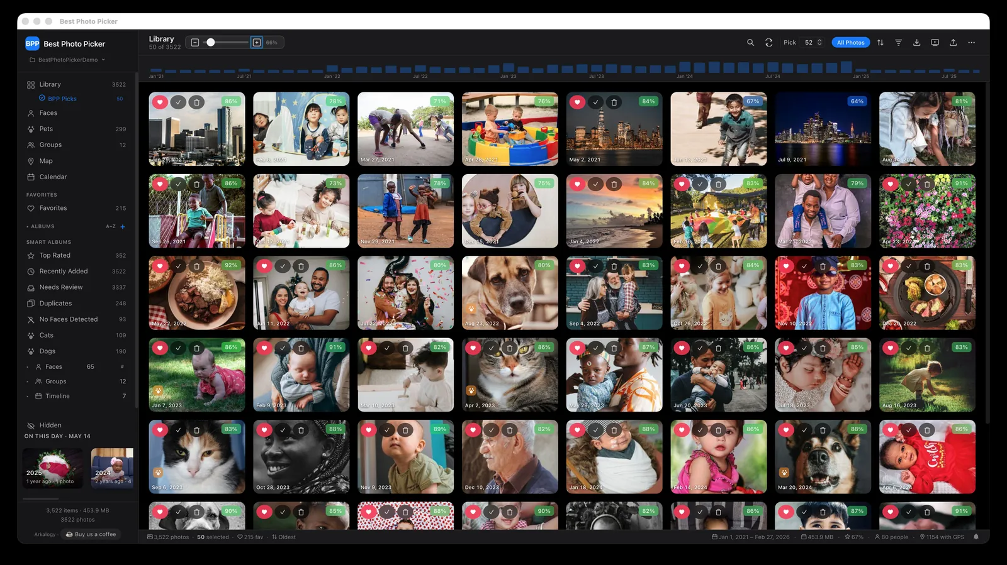Image resolution: width=1007 pixels, height=565 pixels.
Task: Open the filter lines icon in toolbar
Action: pos(899,43)
